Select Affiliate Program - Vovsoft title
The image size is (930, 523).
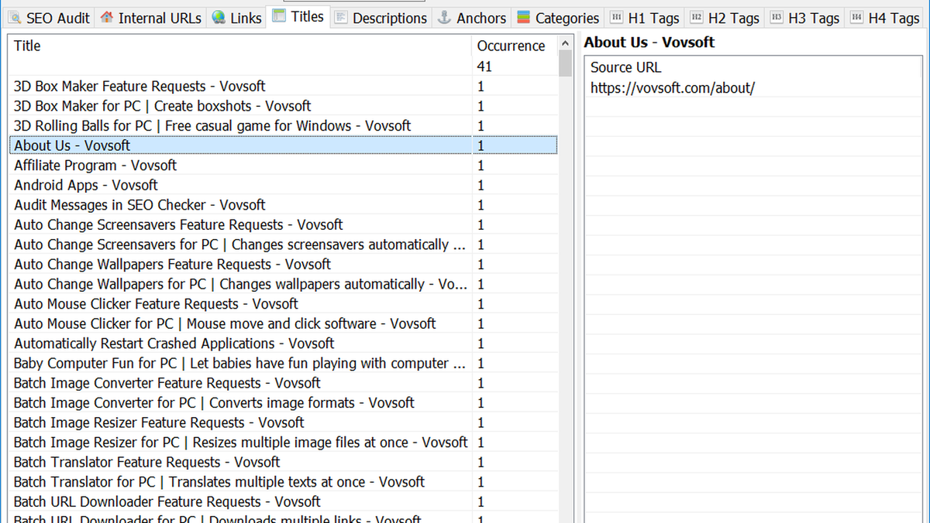[x=283, y=166]
